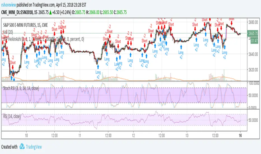
Task: Click the TradingView cloud logo icon
Action: pyautogui.click(x=22, y=146)
